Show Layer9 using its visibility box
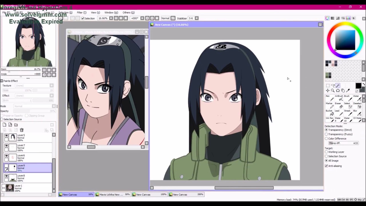This screenshot has height=206, width=366. tap(6, 166)
